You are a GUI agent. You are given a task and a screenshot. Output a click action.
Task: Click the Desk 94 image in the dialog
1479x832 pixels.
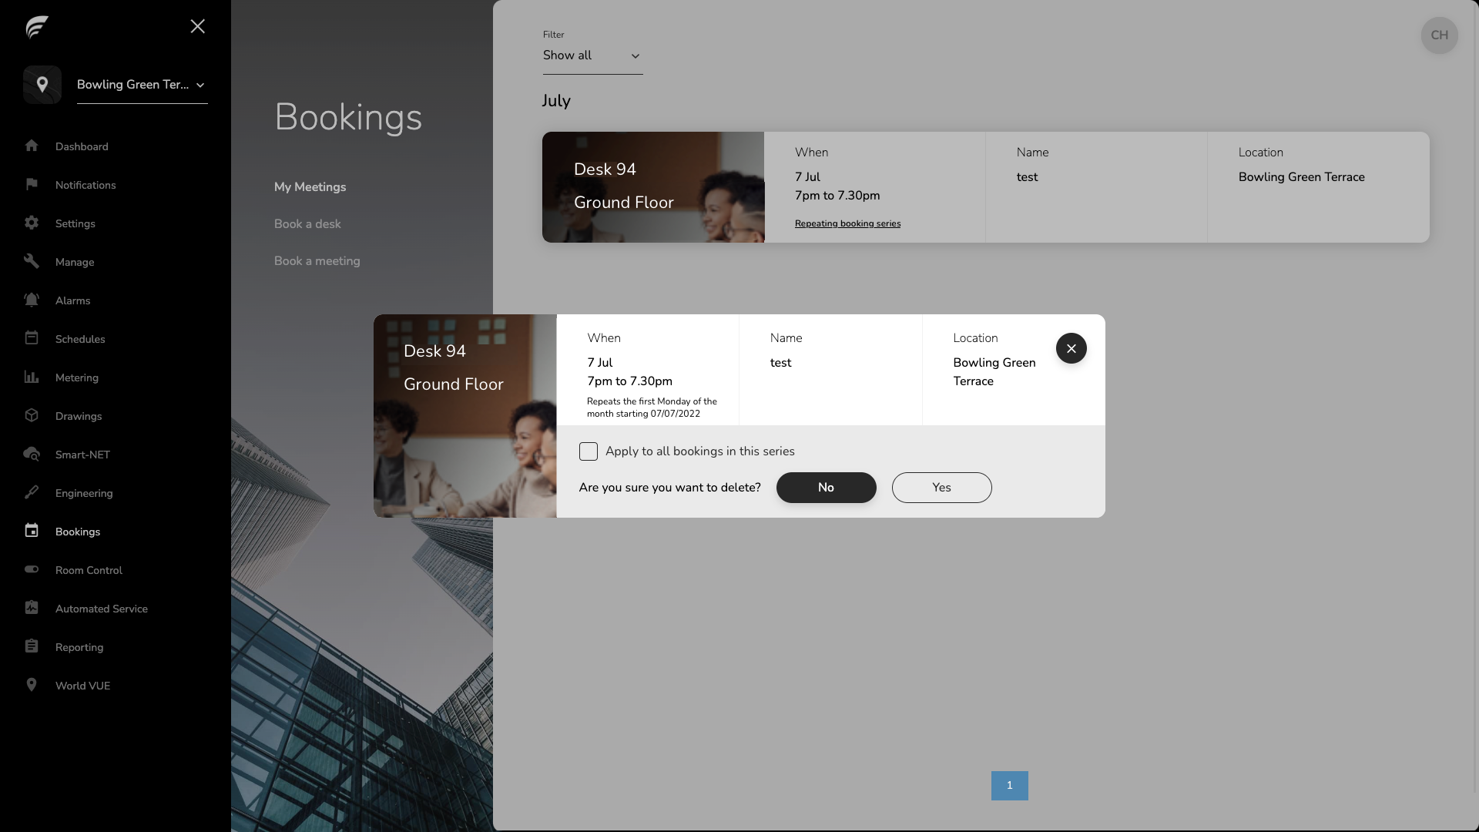pos(465,416)
